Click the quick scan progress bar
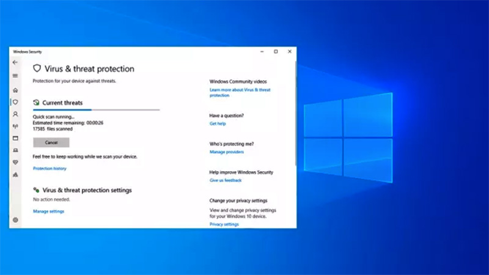Screen dimensions: 489x275 coord(96,110)
